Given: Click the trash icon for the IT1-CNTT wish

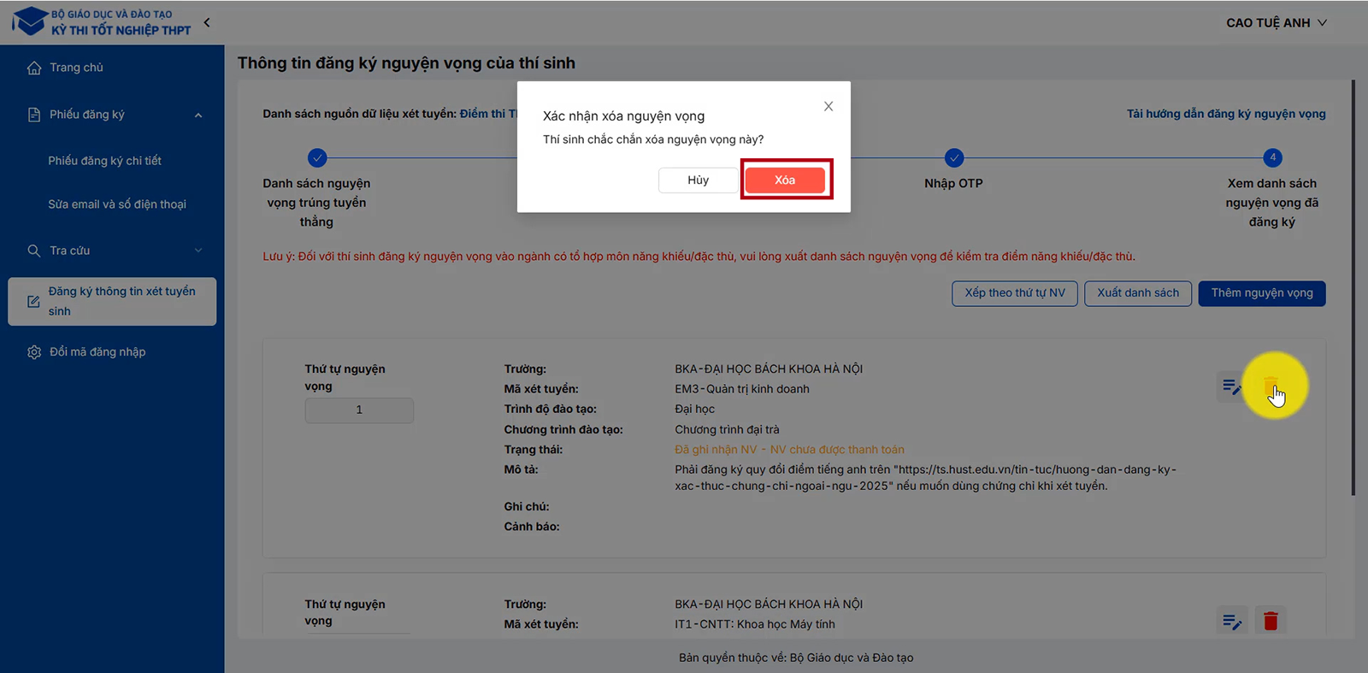Looking at the screenshot, I should [x=1271, y=621].
